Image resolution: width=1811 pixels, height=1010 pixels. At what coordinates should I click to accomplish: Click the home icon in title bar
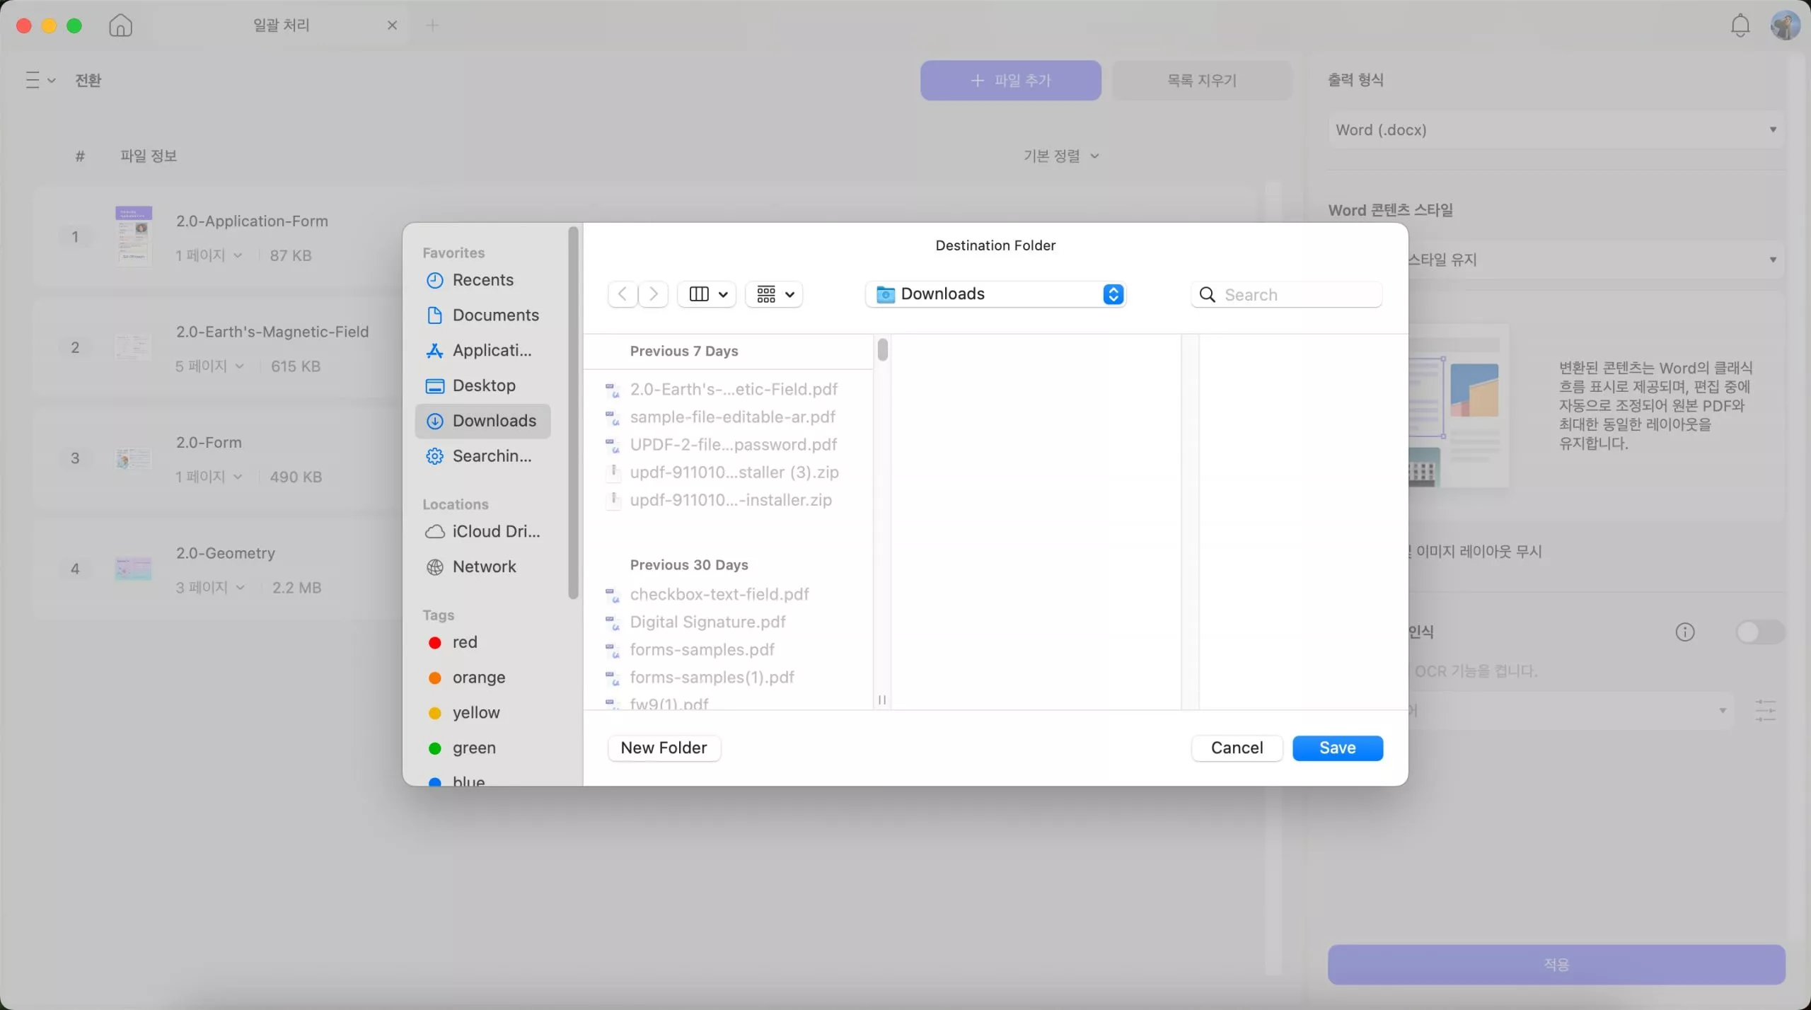click(x=120, y=25)
